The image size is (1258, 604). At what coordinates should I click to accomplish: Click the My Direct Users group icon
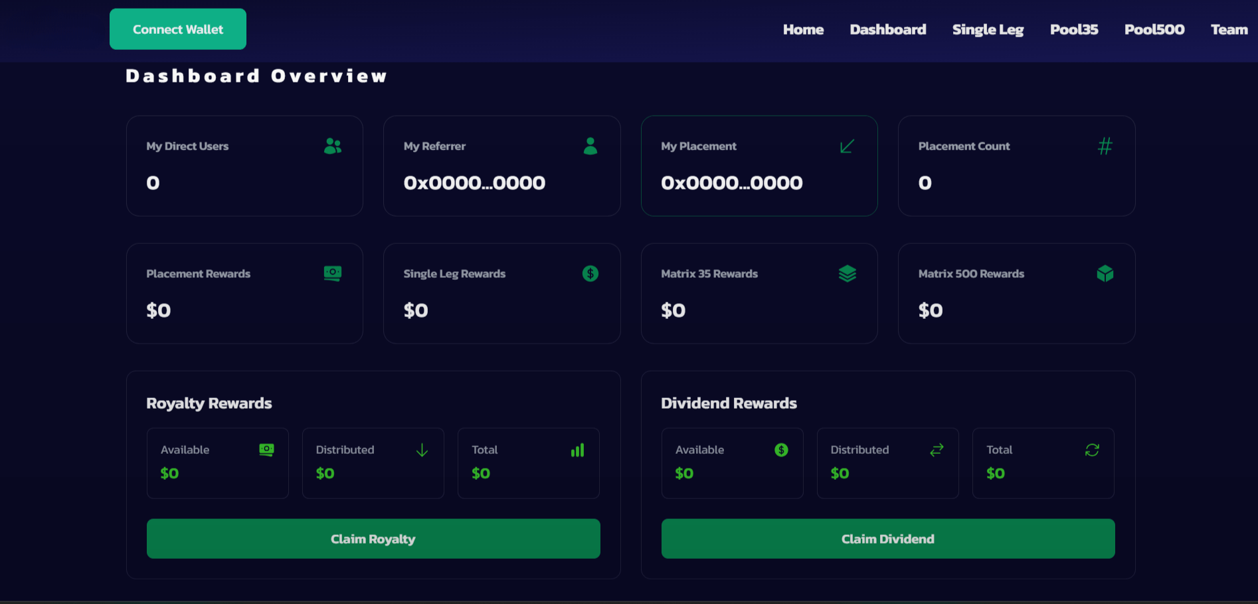coord(333,146)
